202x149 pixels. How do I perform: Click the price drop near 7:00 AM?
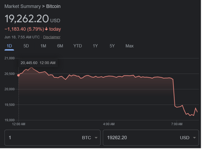(x=174, y=92)
